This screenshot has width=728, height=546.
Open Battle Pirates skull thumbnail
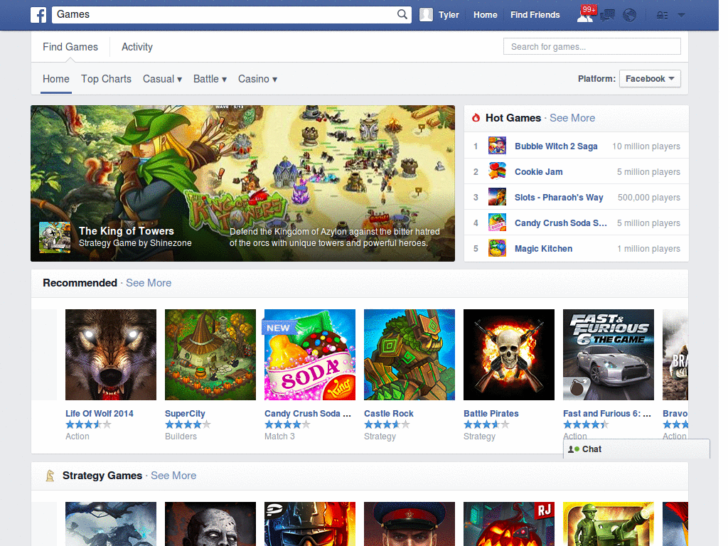(x=509, y=355)
